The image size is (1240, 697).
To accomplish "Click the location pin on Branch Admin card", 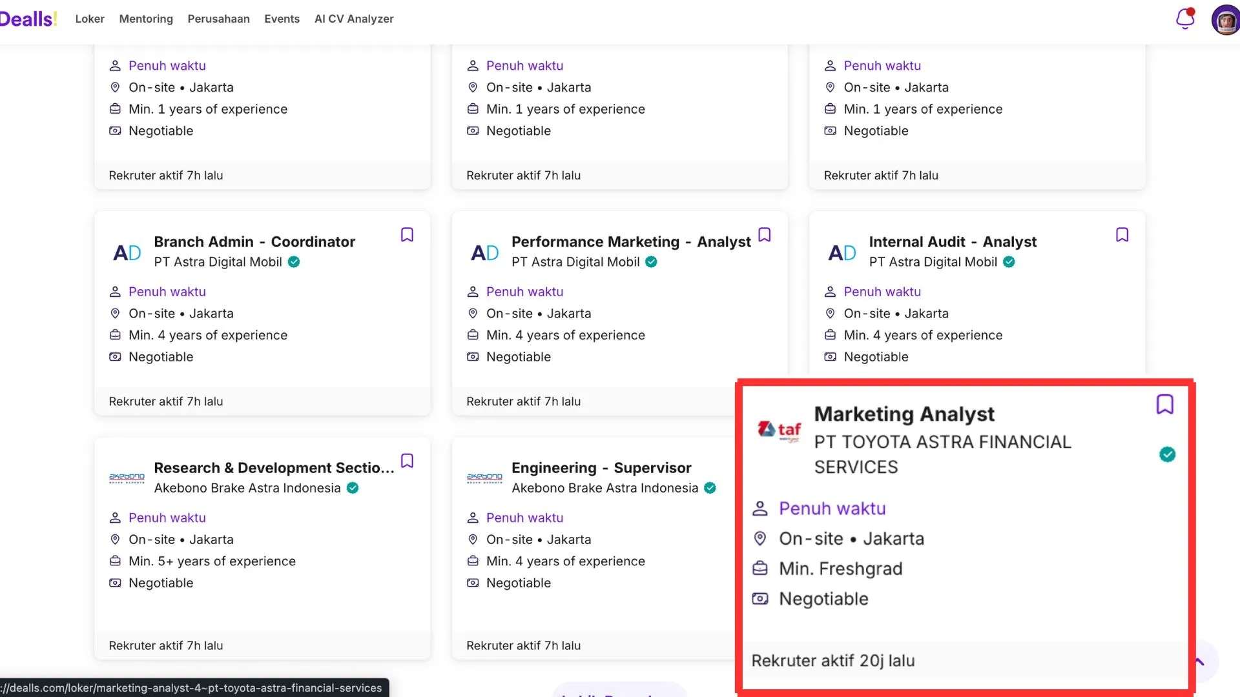I will 115,314.
